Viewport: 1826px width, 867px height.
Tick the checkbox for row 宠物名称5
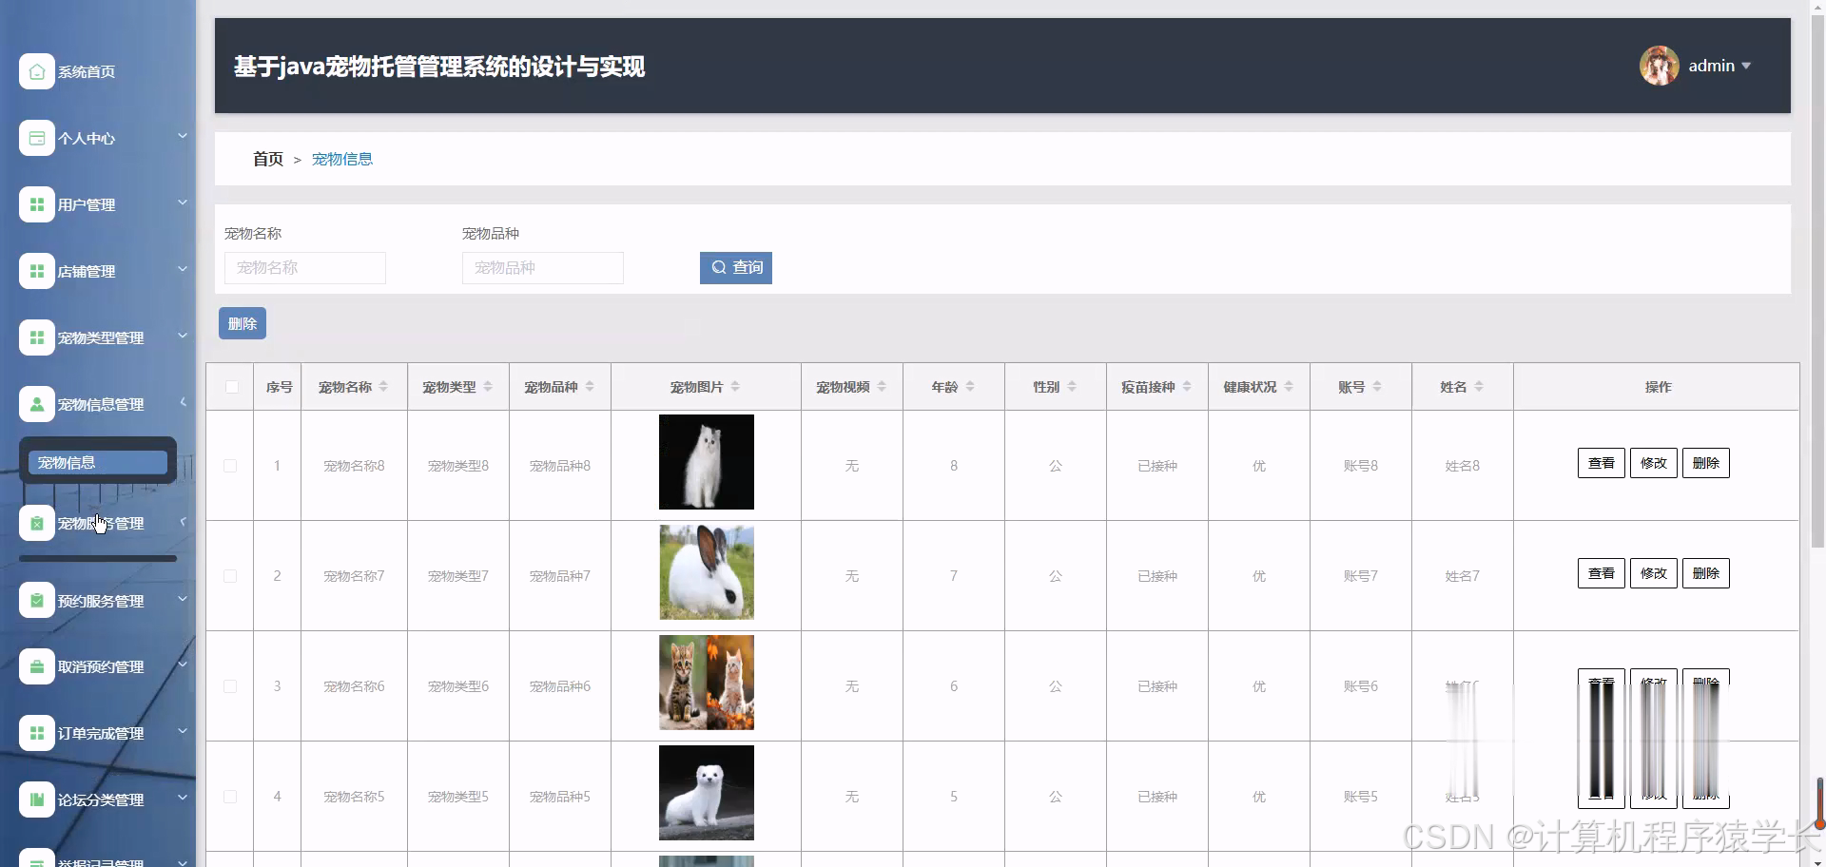pyautogui.click(x=230, y=797)
